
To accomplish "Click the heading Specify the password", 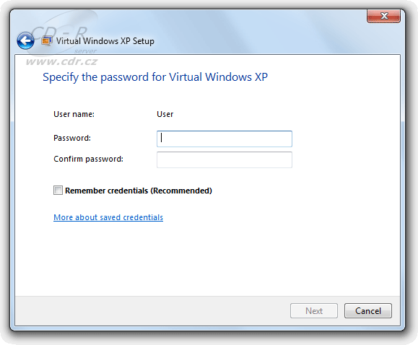I will tap(155, 77).
